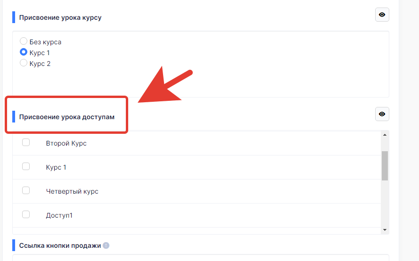Click the access list scroll down arrow
Viewport: 419px width, 261px height.
pos(385,230)
